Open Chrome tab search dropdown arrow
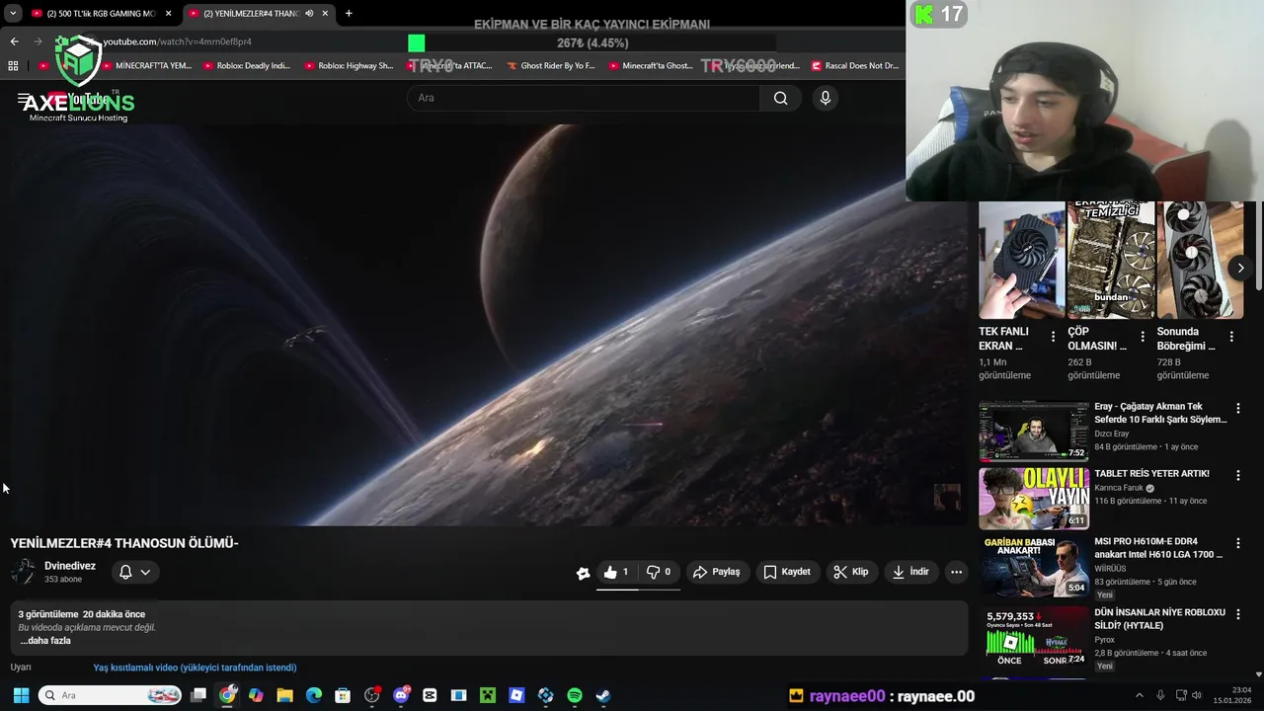Screen dimensions: 1264x711 13,14
